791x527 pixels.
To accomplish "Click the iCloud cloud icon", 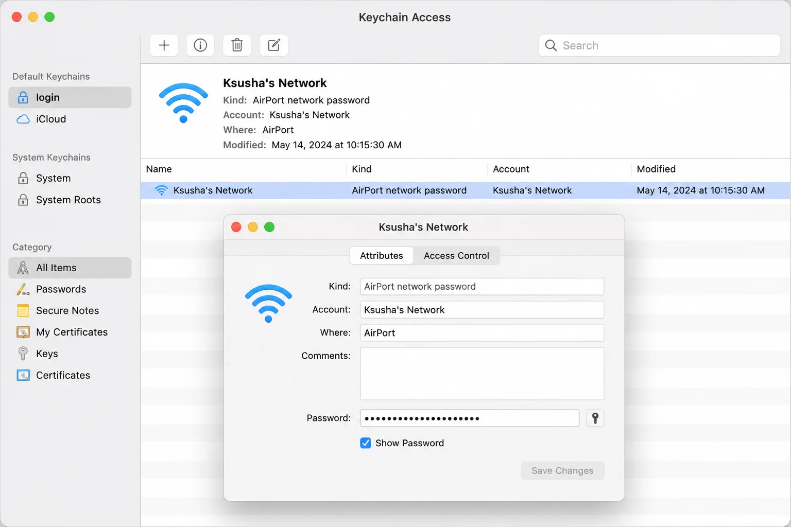I will [23, 119].
